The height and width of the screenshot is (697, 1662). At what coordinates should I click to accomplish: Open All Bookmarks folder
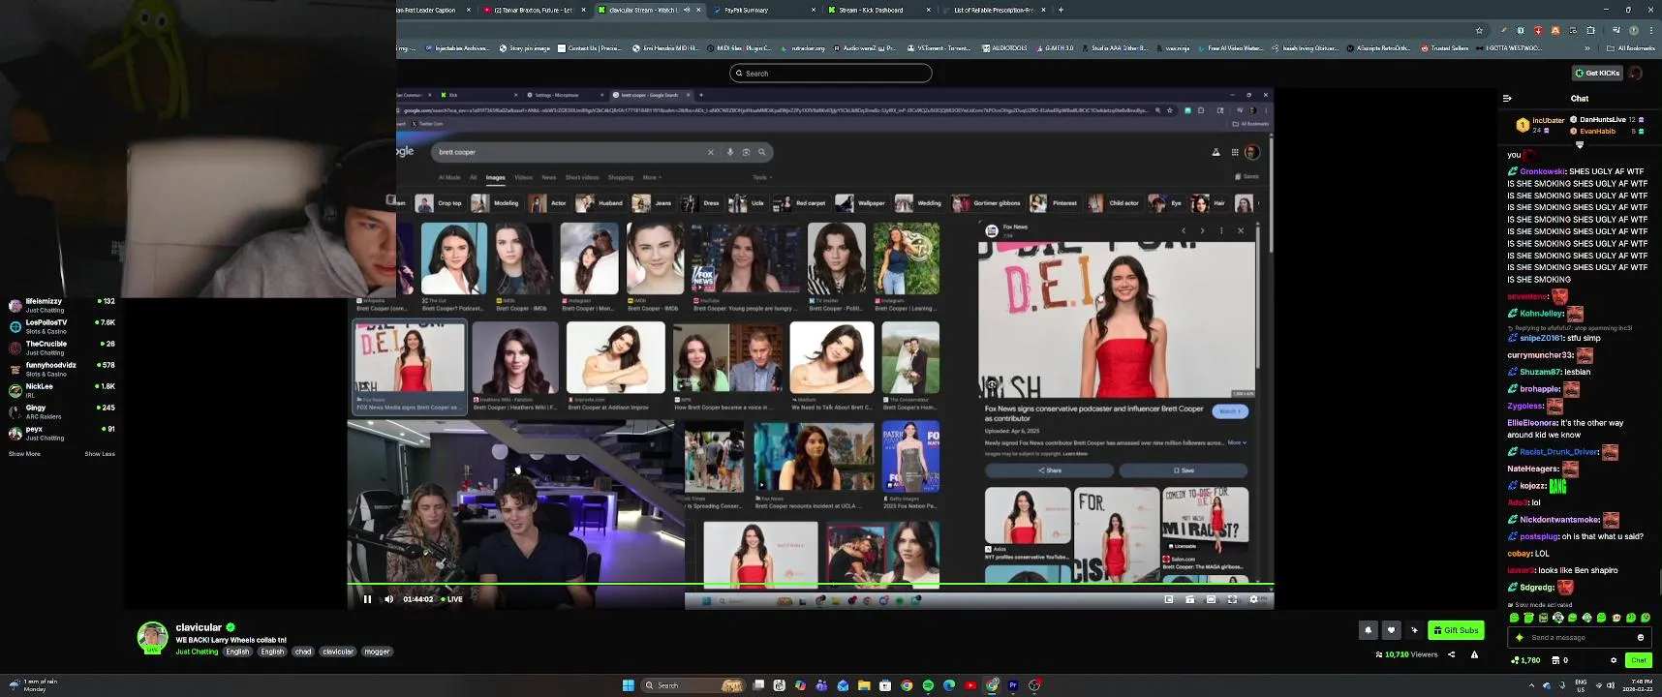(x=1630, y=47)
